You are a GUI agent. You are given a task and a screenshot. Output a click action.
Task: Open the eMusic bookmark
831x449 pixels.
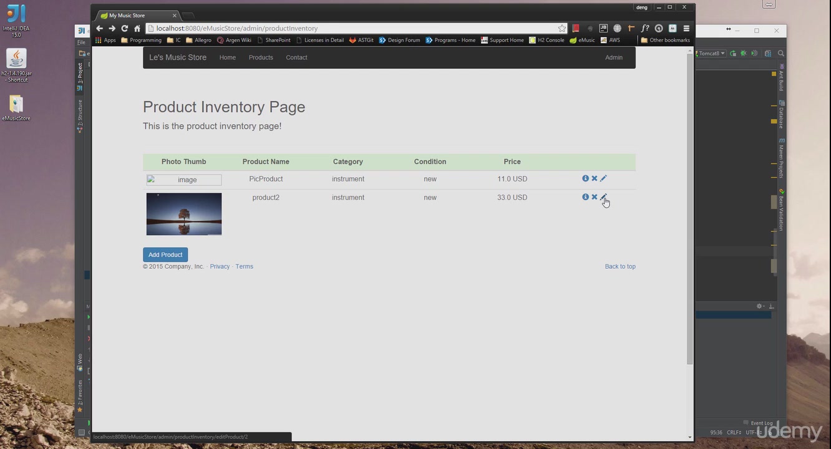[x=581, y=40]
